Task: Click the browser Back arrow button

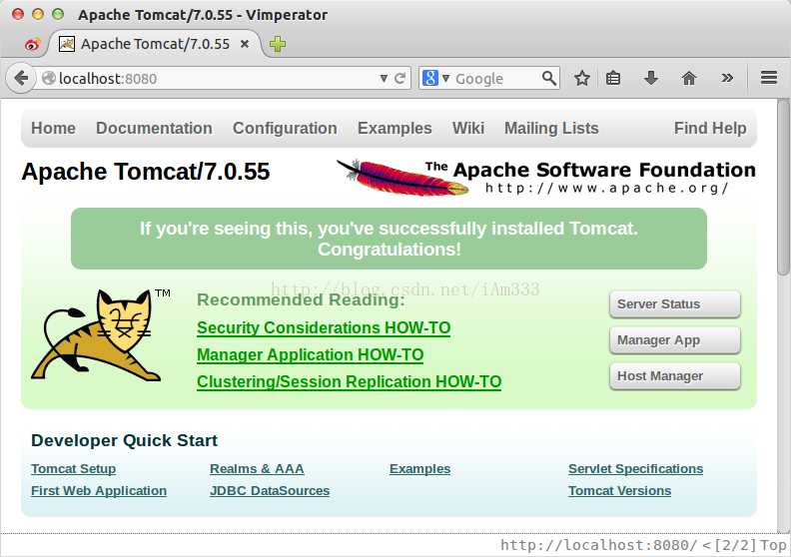Action: point(21,78)
